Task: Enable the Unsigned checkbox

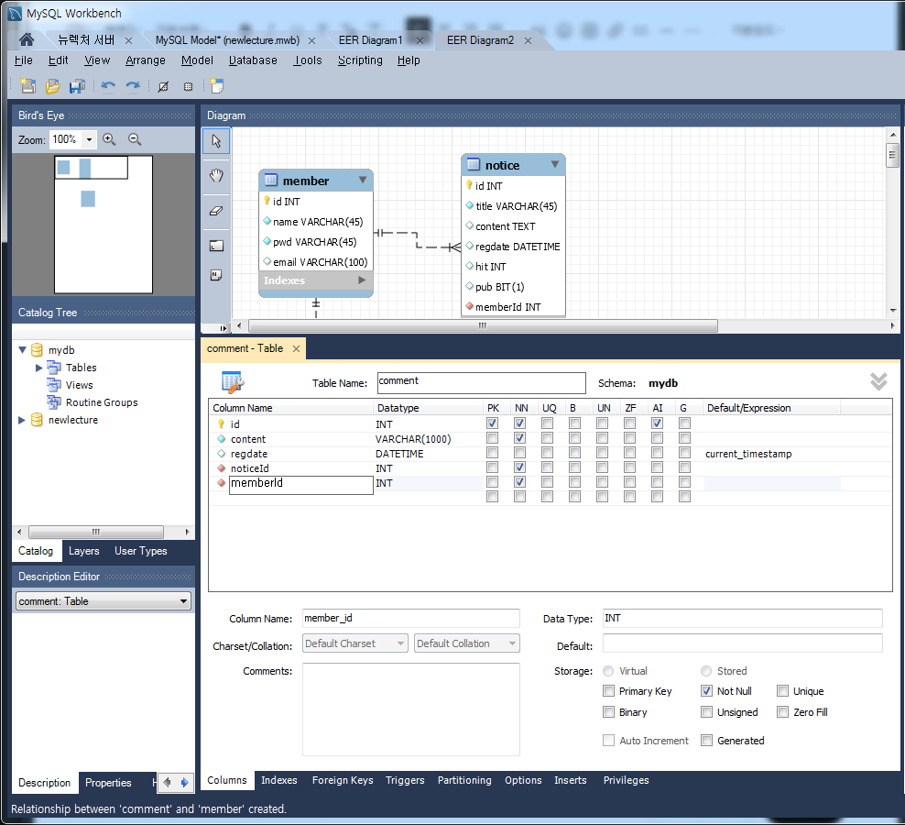Action: (706, 711)
